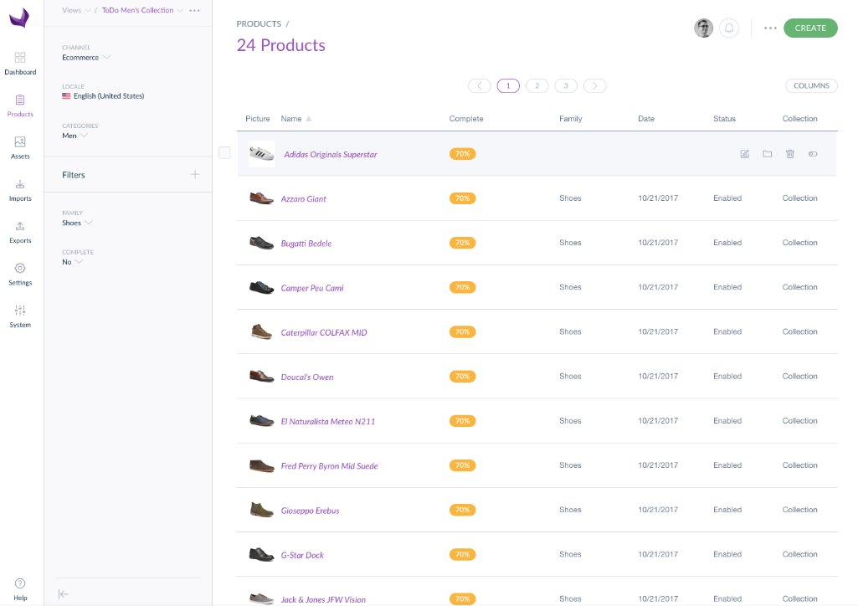Click the toggle status icon on Adidas row

[x=813, y=154]
